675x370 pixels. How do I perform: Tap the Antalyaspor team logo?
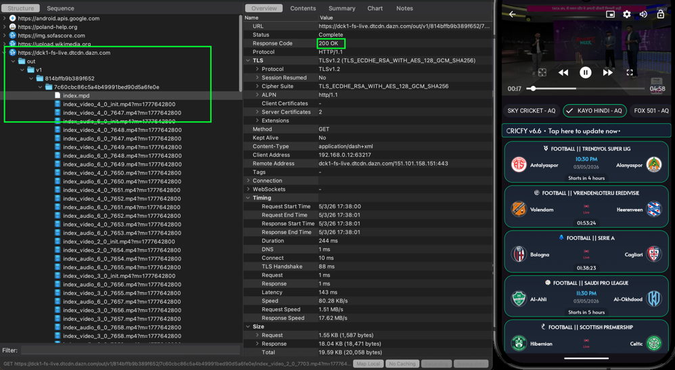519,164
